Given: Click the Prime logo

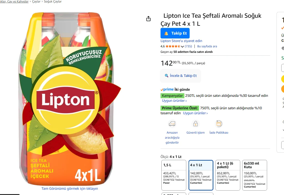Looking at the screenshot, I should pos(167,89).
